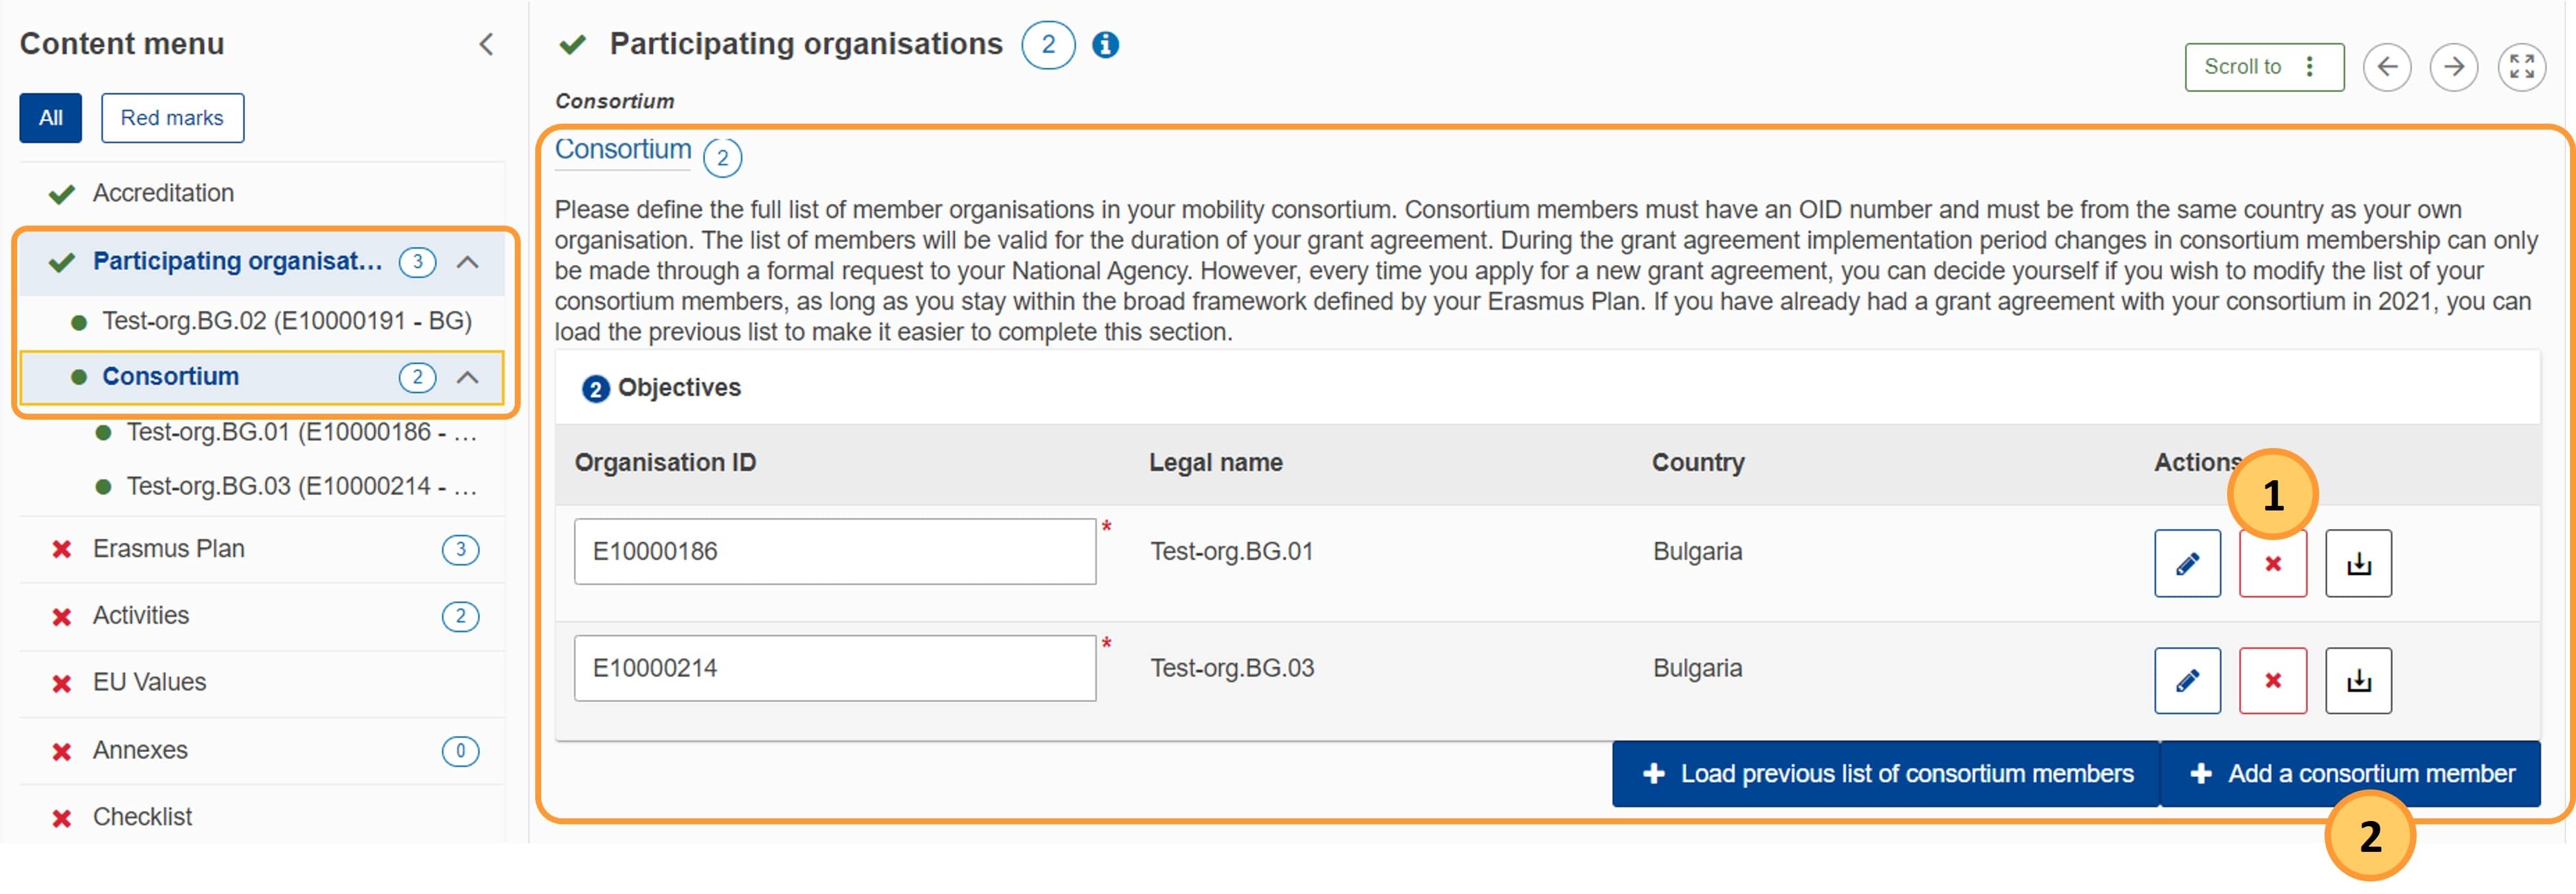Go to the next section arrow
The width and height of the screenshot is (2576, 894).
[x=2453, y=67]
